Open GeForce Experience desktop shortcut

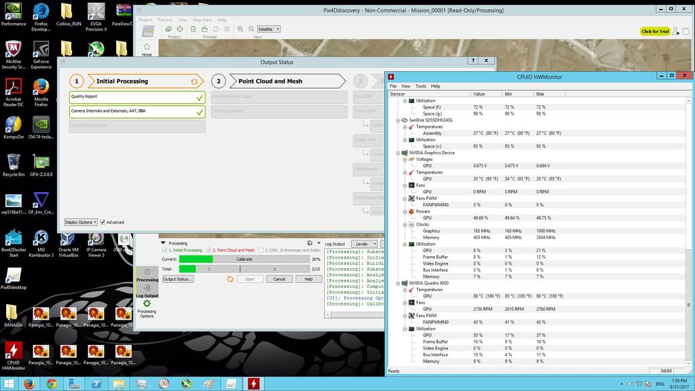[x=41, y=55]
